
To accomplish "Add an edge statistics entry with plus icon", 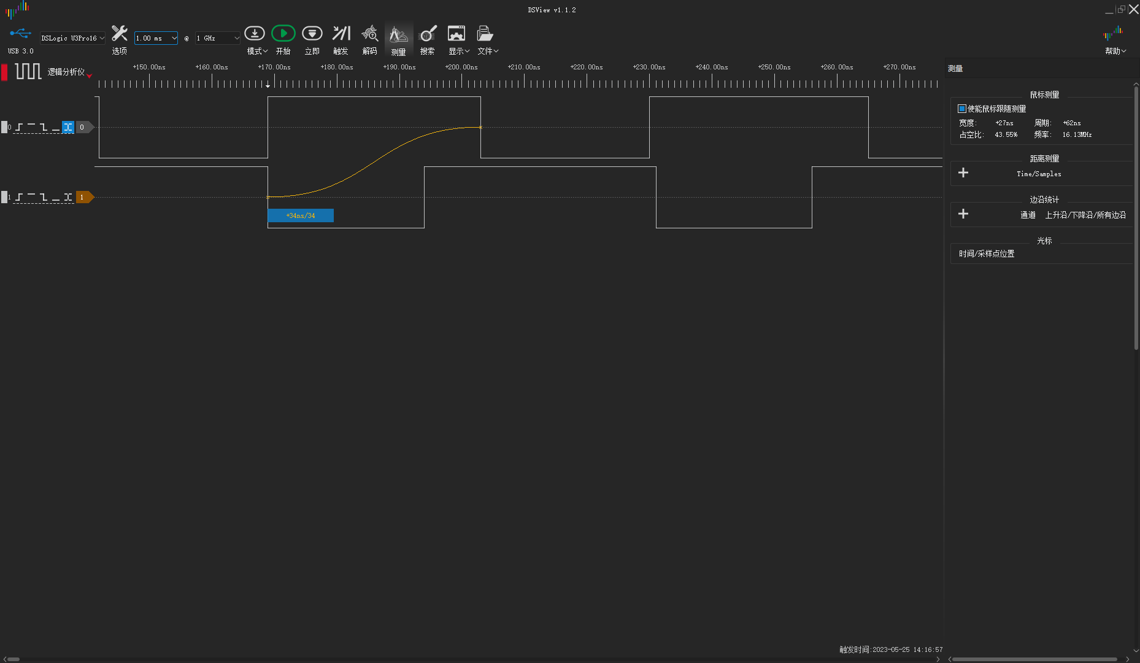I will (x=963, y=214).
